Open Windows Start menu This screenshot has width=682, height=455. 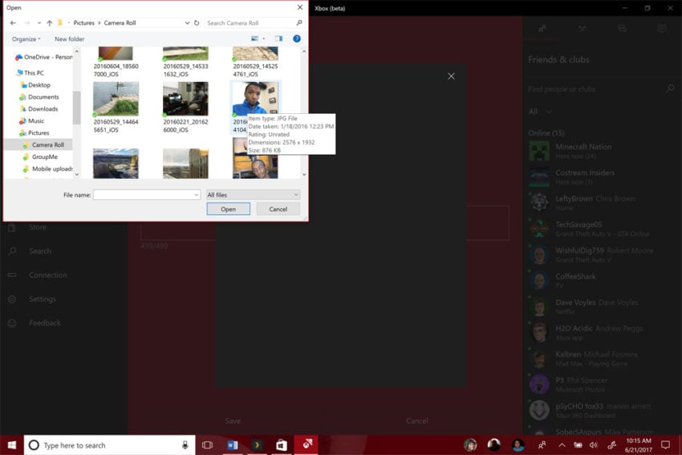[x=12, y=445]
